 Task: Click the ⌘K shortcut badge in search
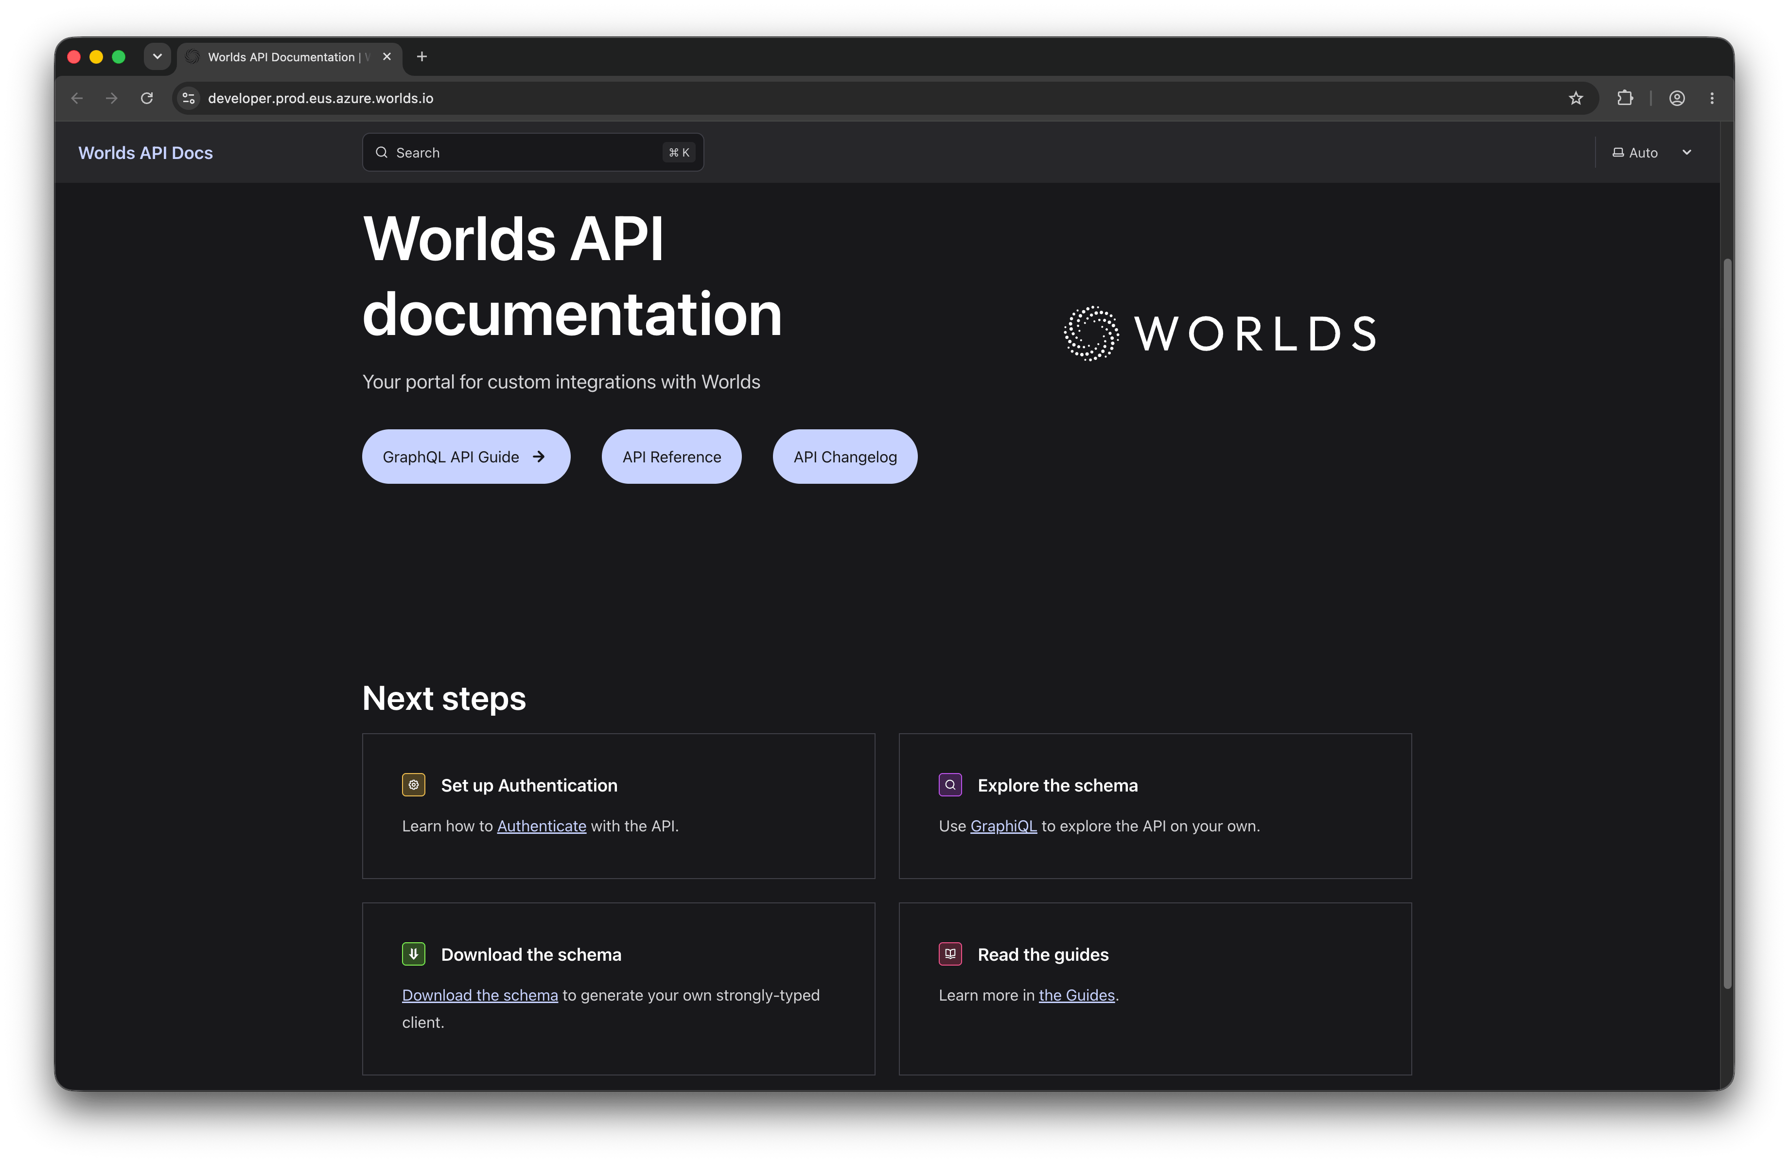point(679,153)
